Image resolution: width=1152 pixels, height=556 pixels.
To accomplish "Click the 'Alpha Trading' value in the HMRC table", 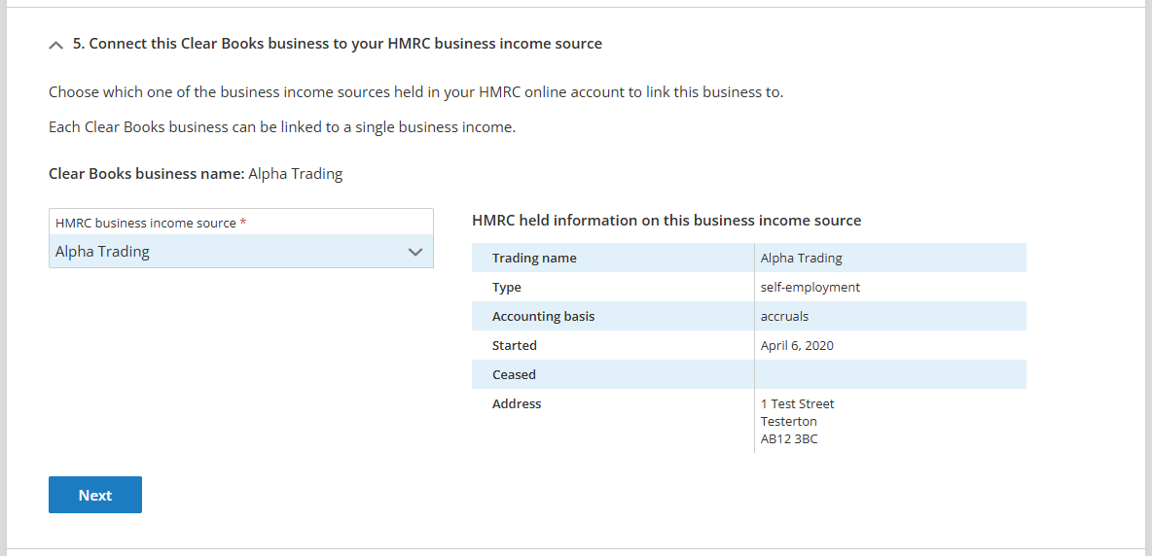I will pyautogui.click(x=802, y=259).
